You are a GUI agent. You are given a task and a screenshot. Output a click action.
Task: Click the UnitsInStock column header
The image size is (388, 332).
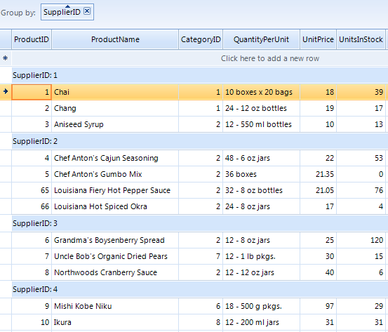[361, 39]
